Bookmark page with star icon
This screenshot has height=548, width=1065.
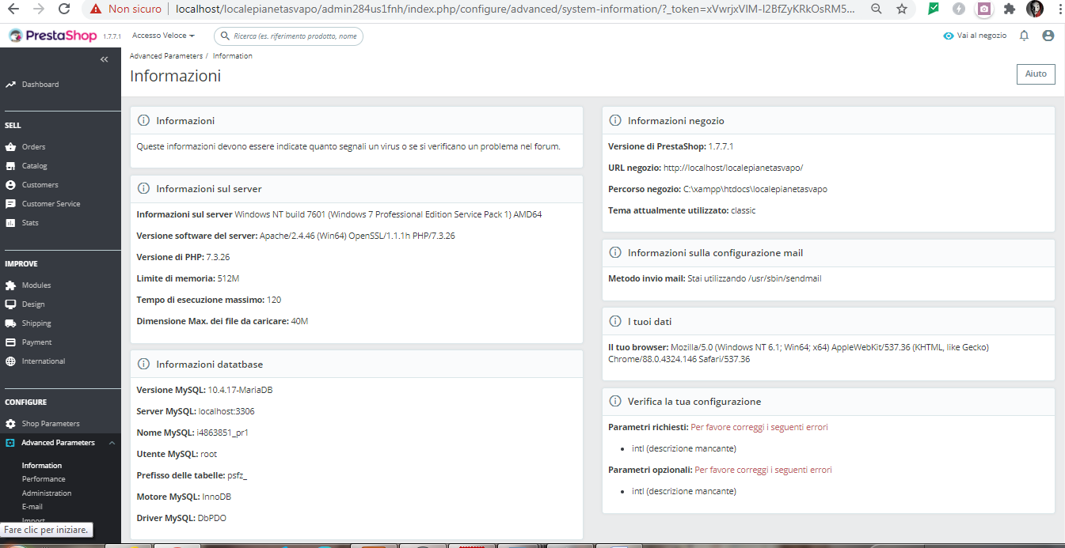tap(902, 9)
